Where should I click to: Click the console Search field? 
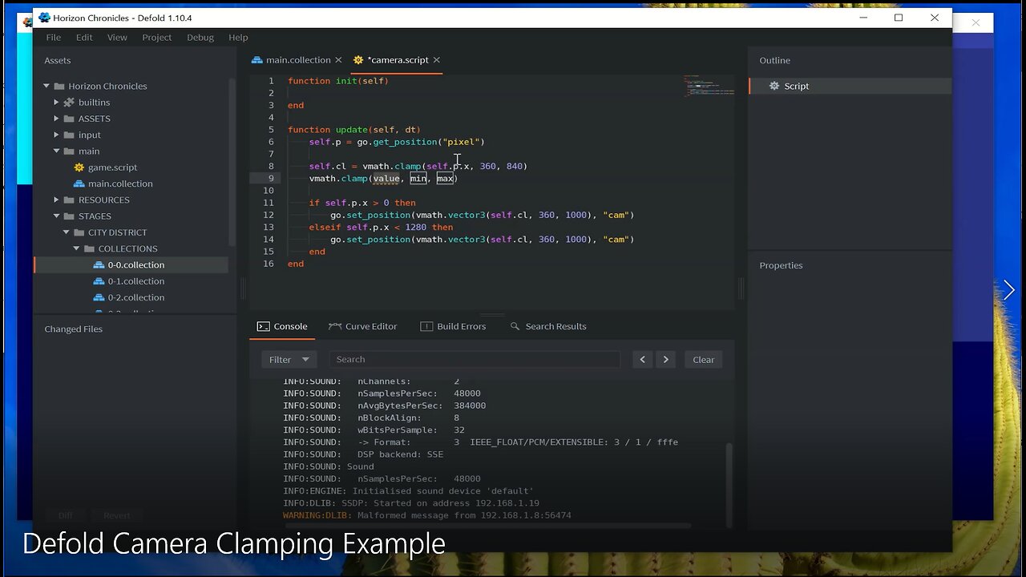475,360
